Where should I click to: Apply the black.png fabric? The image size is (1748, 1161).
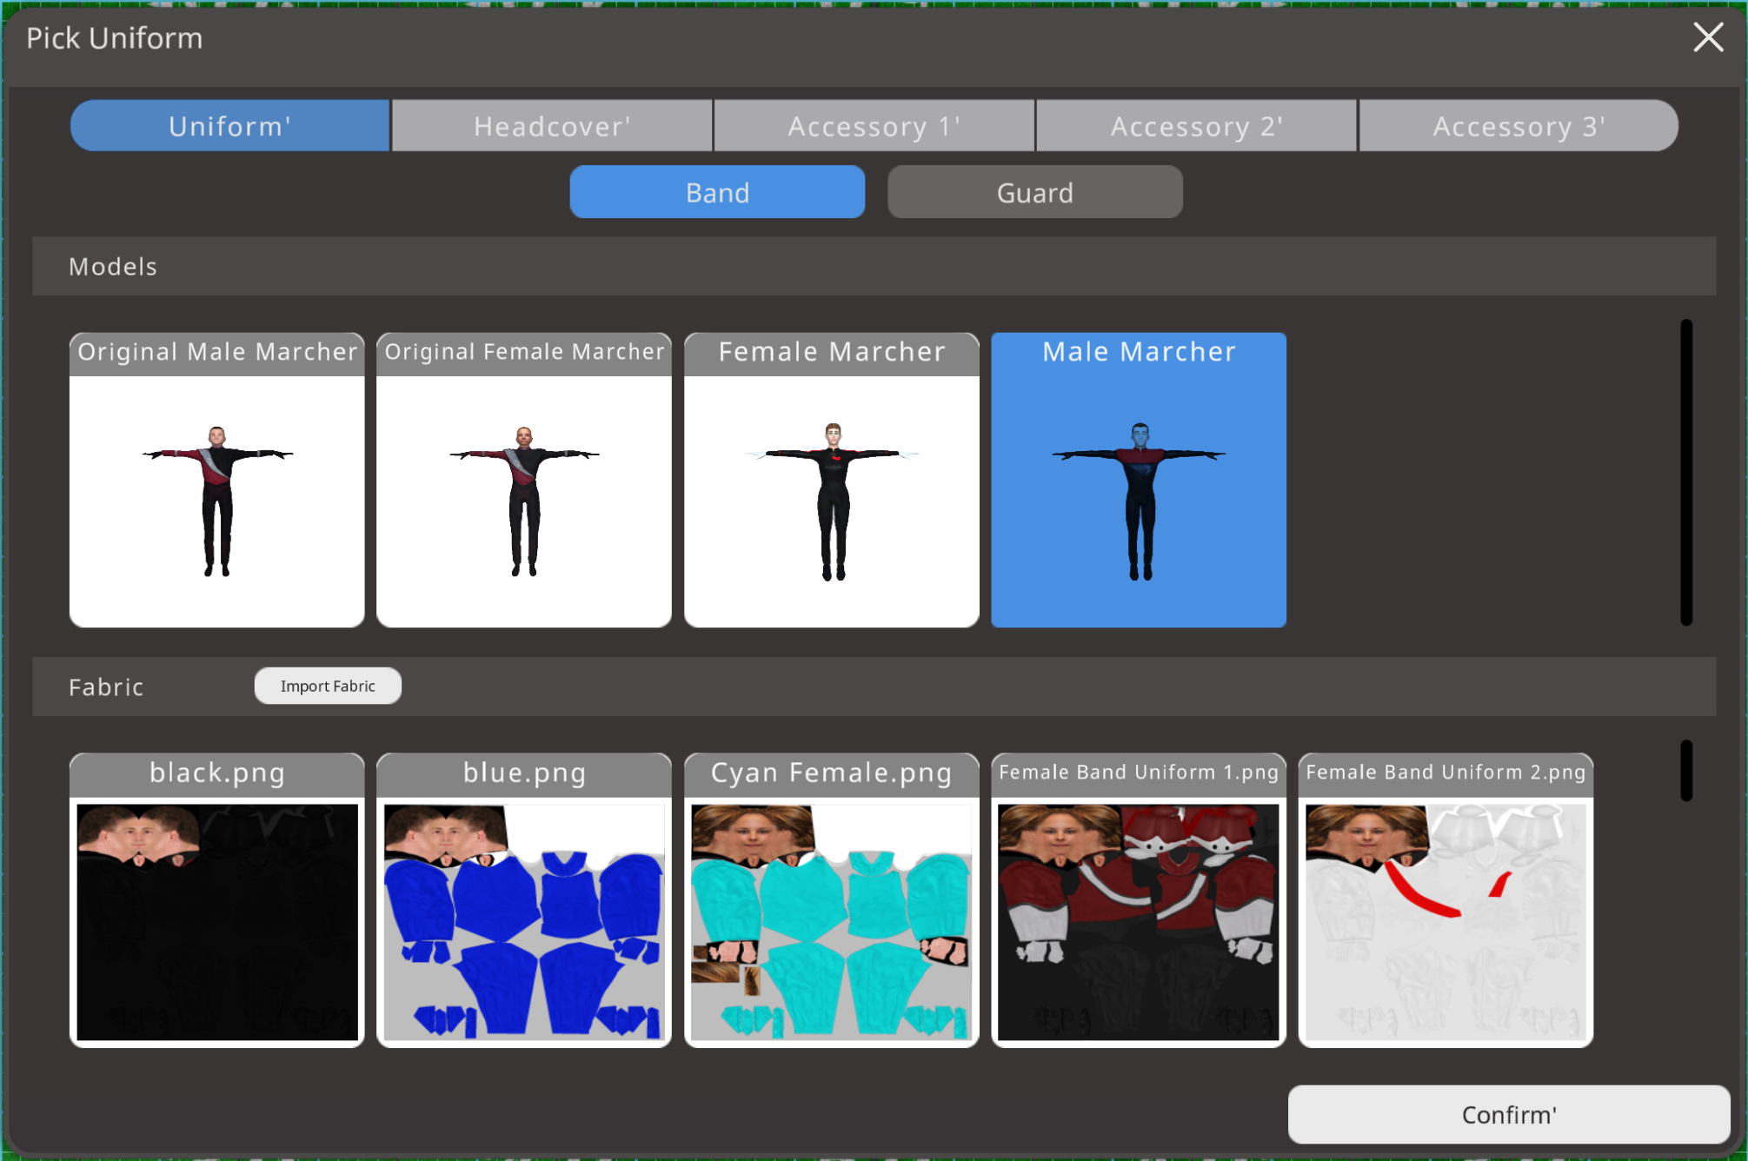click(x=216, y=901)
